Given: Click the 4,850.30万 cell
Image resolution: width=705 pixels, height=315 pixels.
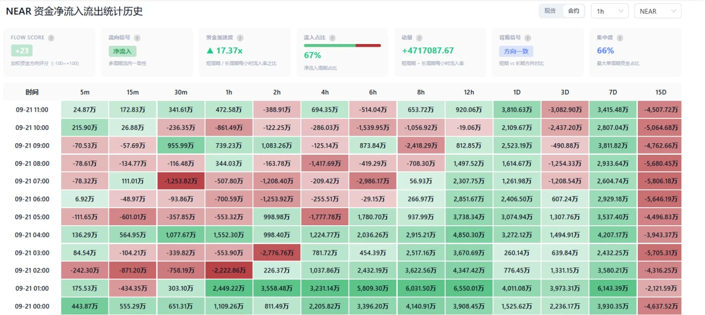Looking at the screenshot, I should tap(469, 235).
